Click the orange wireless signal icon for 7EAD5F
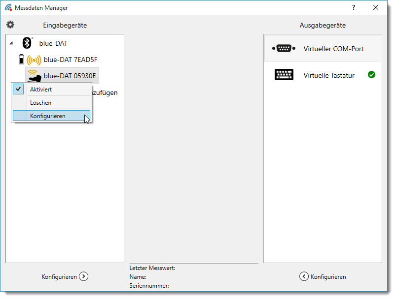Image resolution: width=395 pixels, height=299 pixels. (x=34, y=60)
